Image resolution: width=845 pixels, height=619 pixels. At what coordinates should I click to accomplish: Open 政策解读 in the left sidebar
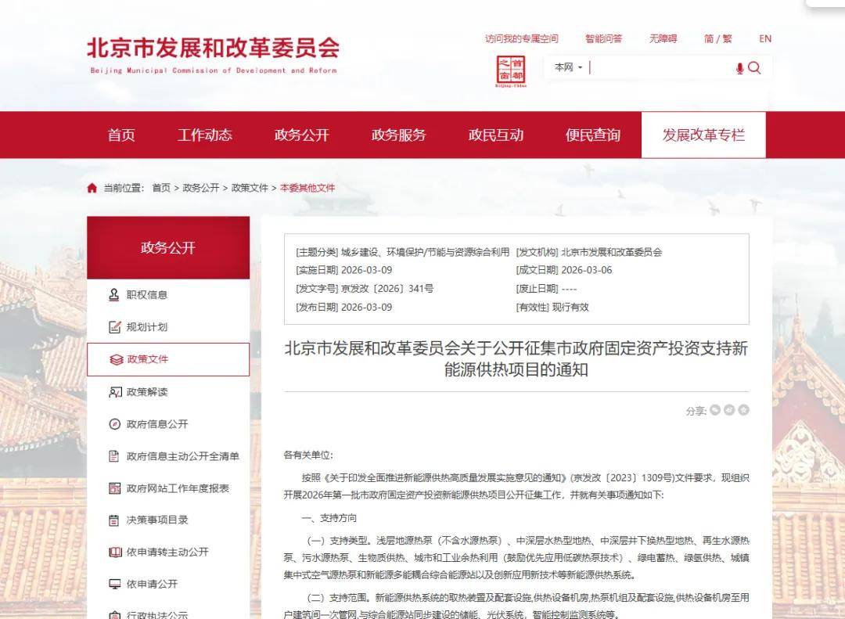tap(147, 392)
